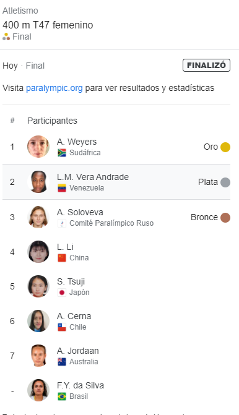This screenshot has width=239, height=415.
Task: Click the Chile flag icon
Action: click(x=62, y=327)
